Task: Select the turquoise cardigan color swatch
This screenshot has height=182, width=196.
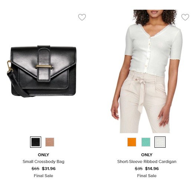Action: click(146, 142)
